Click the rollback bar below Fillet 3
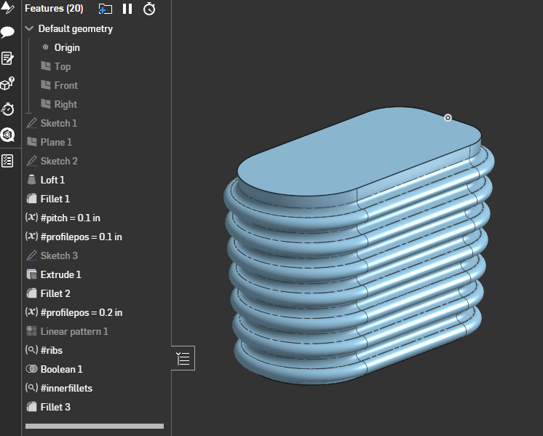Viewport: 543px width, 436px height. coord(94,426)
